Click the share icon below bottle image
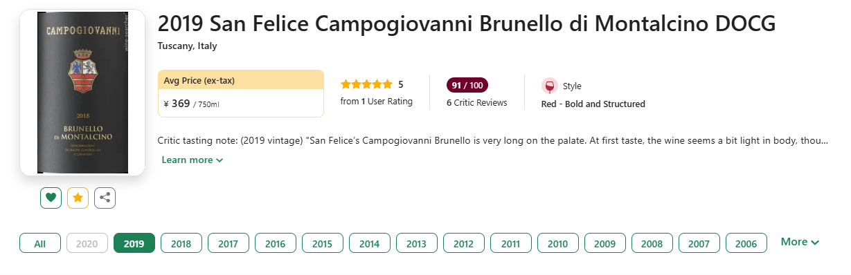851x275 pixels. pyautogui.click(x=105, y=198)
